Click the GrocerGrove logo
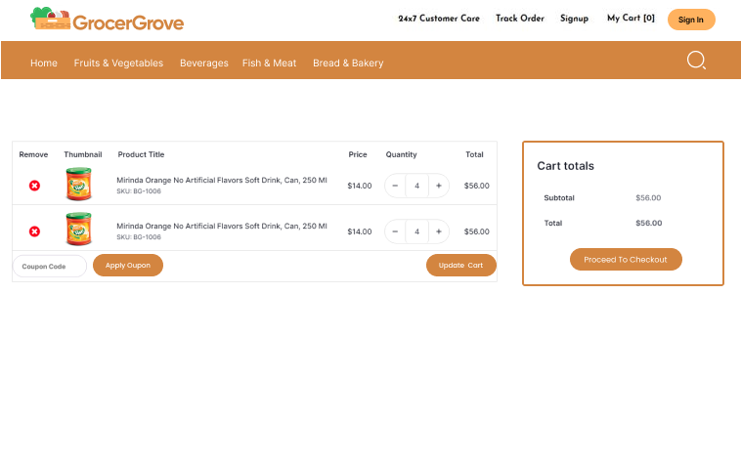This screenshot has width=741, height=462. tap(107, 20)
